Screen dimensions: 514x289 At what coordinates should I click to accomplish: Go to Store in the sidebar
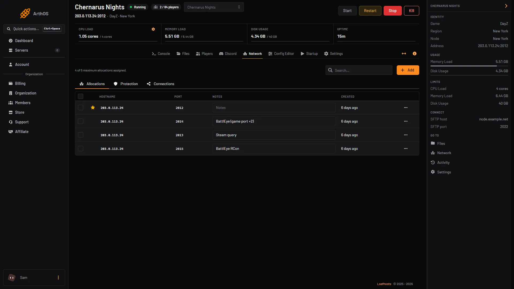pyautogui.click(x=34, y=112)
